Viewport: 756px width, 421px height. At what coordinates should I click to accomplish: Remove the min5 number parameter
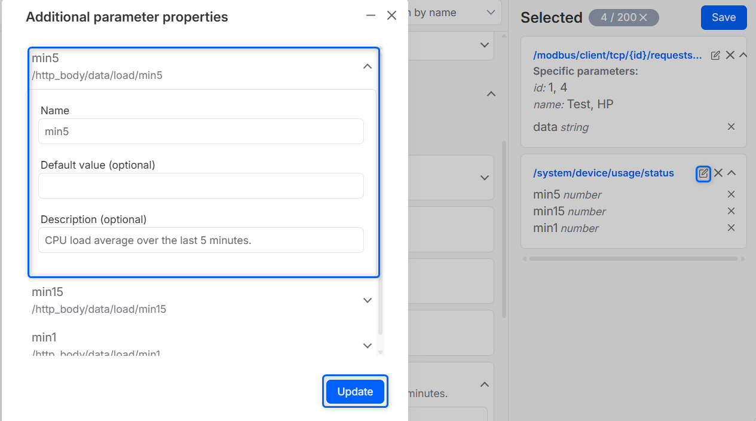(x=730, y=194)
